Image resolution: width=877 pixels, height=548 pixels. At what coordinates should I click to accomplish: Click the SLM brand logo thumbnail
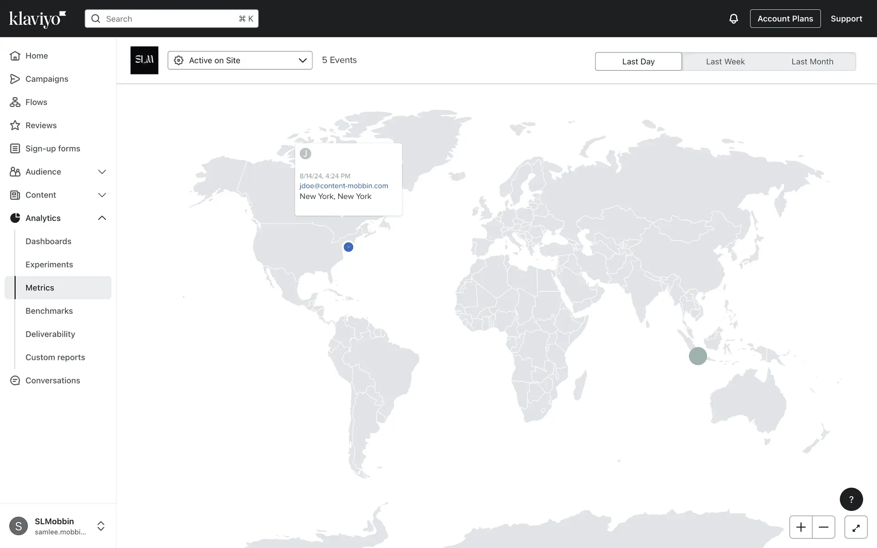point(144,60)
